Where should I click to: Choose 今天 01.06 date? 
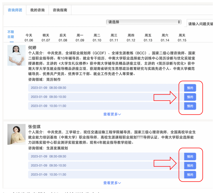point(29,38)
